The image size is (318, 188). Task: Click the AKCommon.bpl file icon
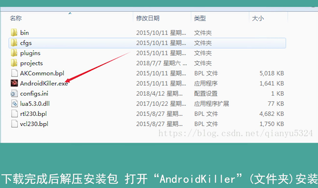click(14, 73)
